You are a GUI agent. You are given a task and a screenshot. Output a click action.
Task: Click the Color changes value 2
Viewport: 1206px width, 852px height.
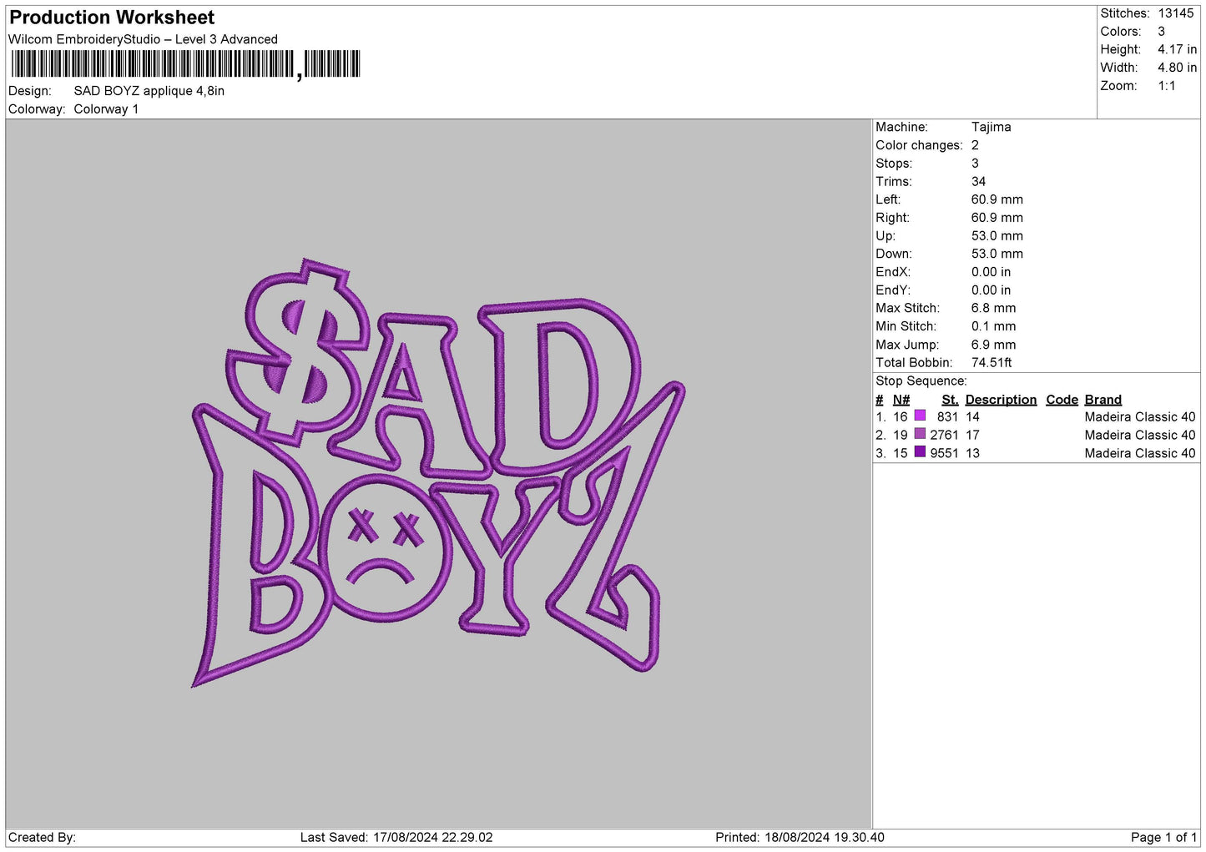[975, 145]
